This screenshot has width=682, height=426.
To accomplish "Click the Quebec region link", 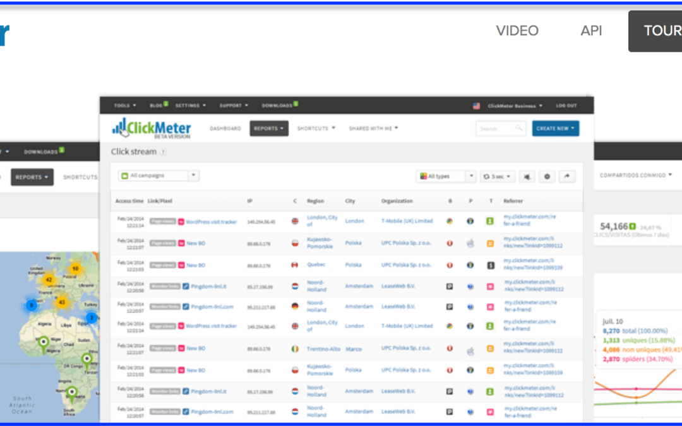I will coord(316,264).
